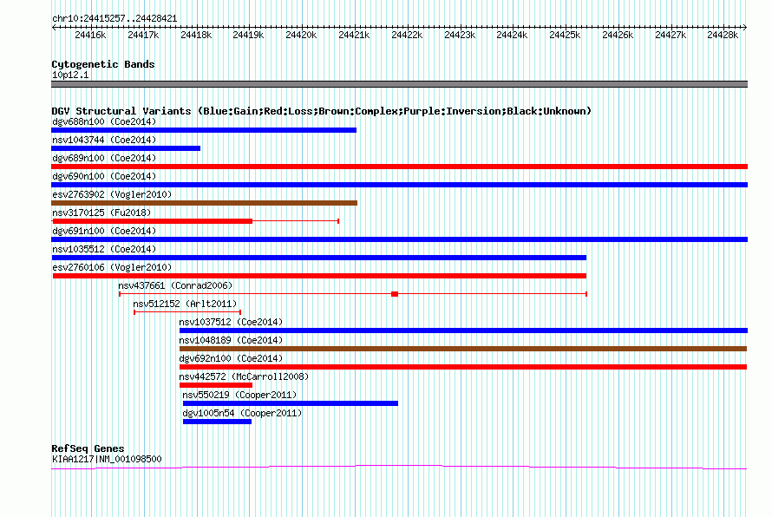Image resolution: width=772 pixels, height=517 pixels.
Task: Click the label nsv512152 (Arlt2011)
Action: 185,304
